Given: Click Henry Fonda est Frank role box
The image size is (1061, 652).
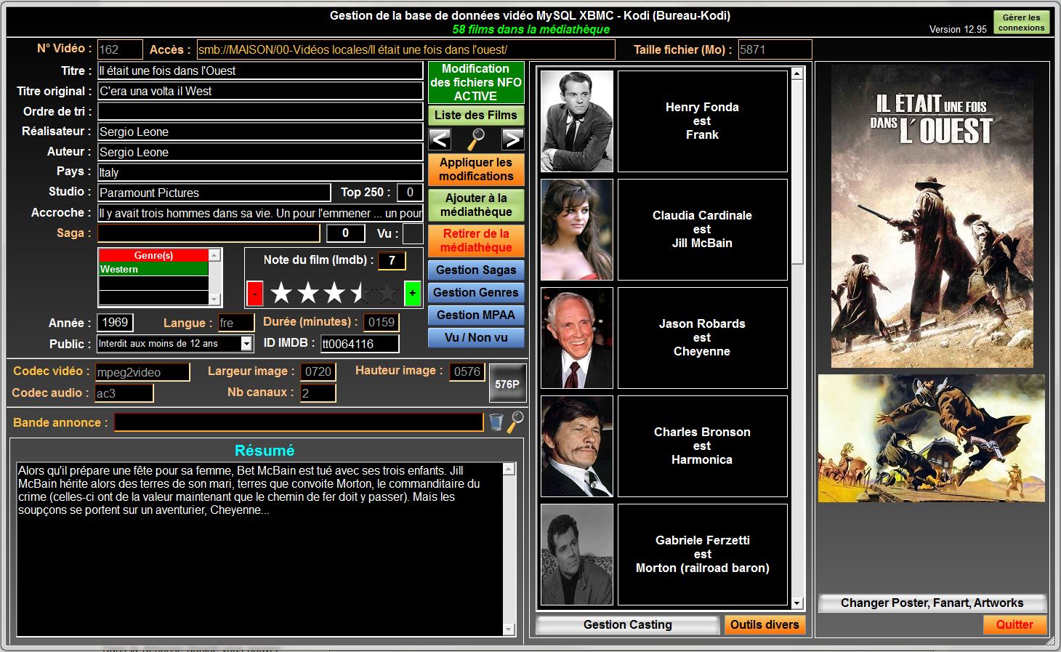Looking at the screenshot, I should click(x=703, y=121).
